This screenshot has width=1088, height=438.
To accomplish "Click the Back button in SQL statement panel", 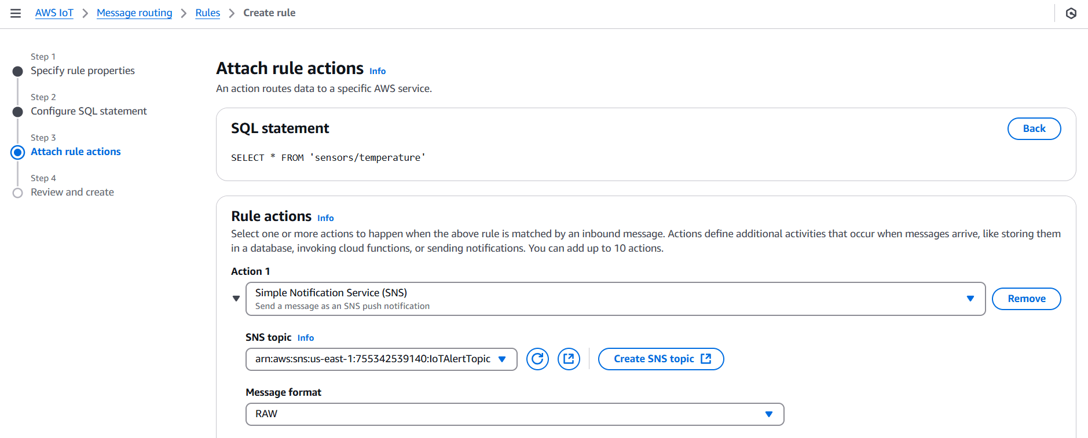I will coord(1034,128).
